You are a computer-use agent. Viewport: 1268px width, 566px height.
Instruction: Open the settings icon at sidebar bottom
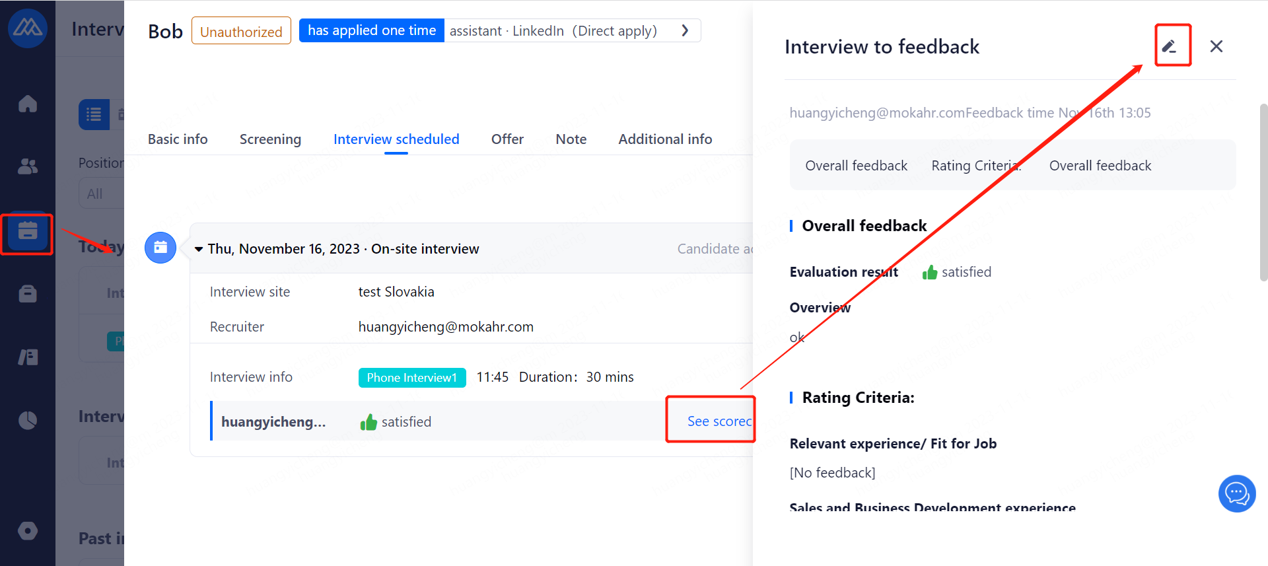point(28,530)
